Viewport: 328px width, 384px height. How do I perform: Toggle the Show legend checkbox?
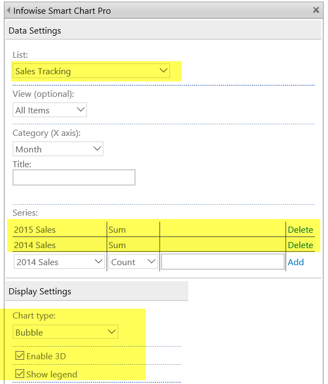click(x=20, y=374)
